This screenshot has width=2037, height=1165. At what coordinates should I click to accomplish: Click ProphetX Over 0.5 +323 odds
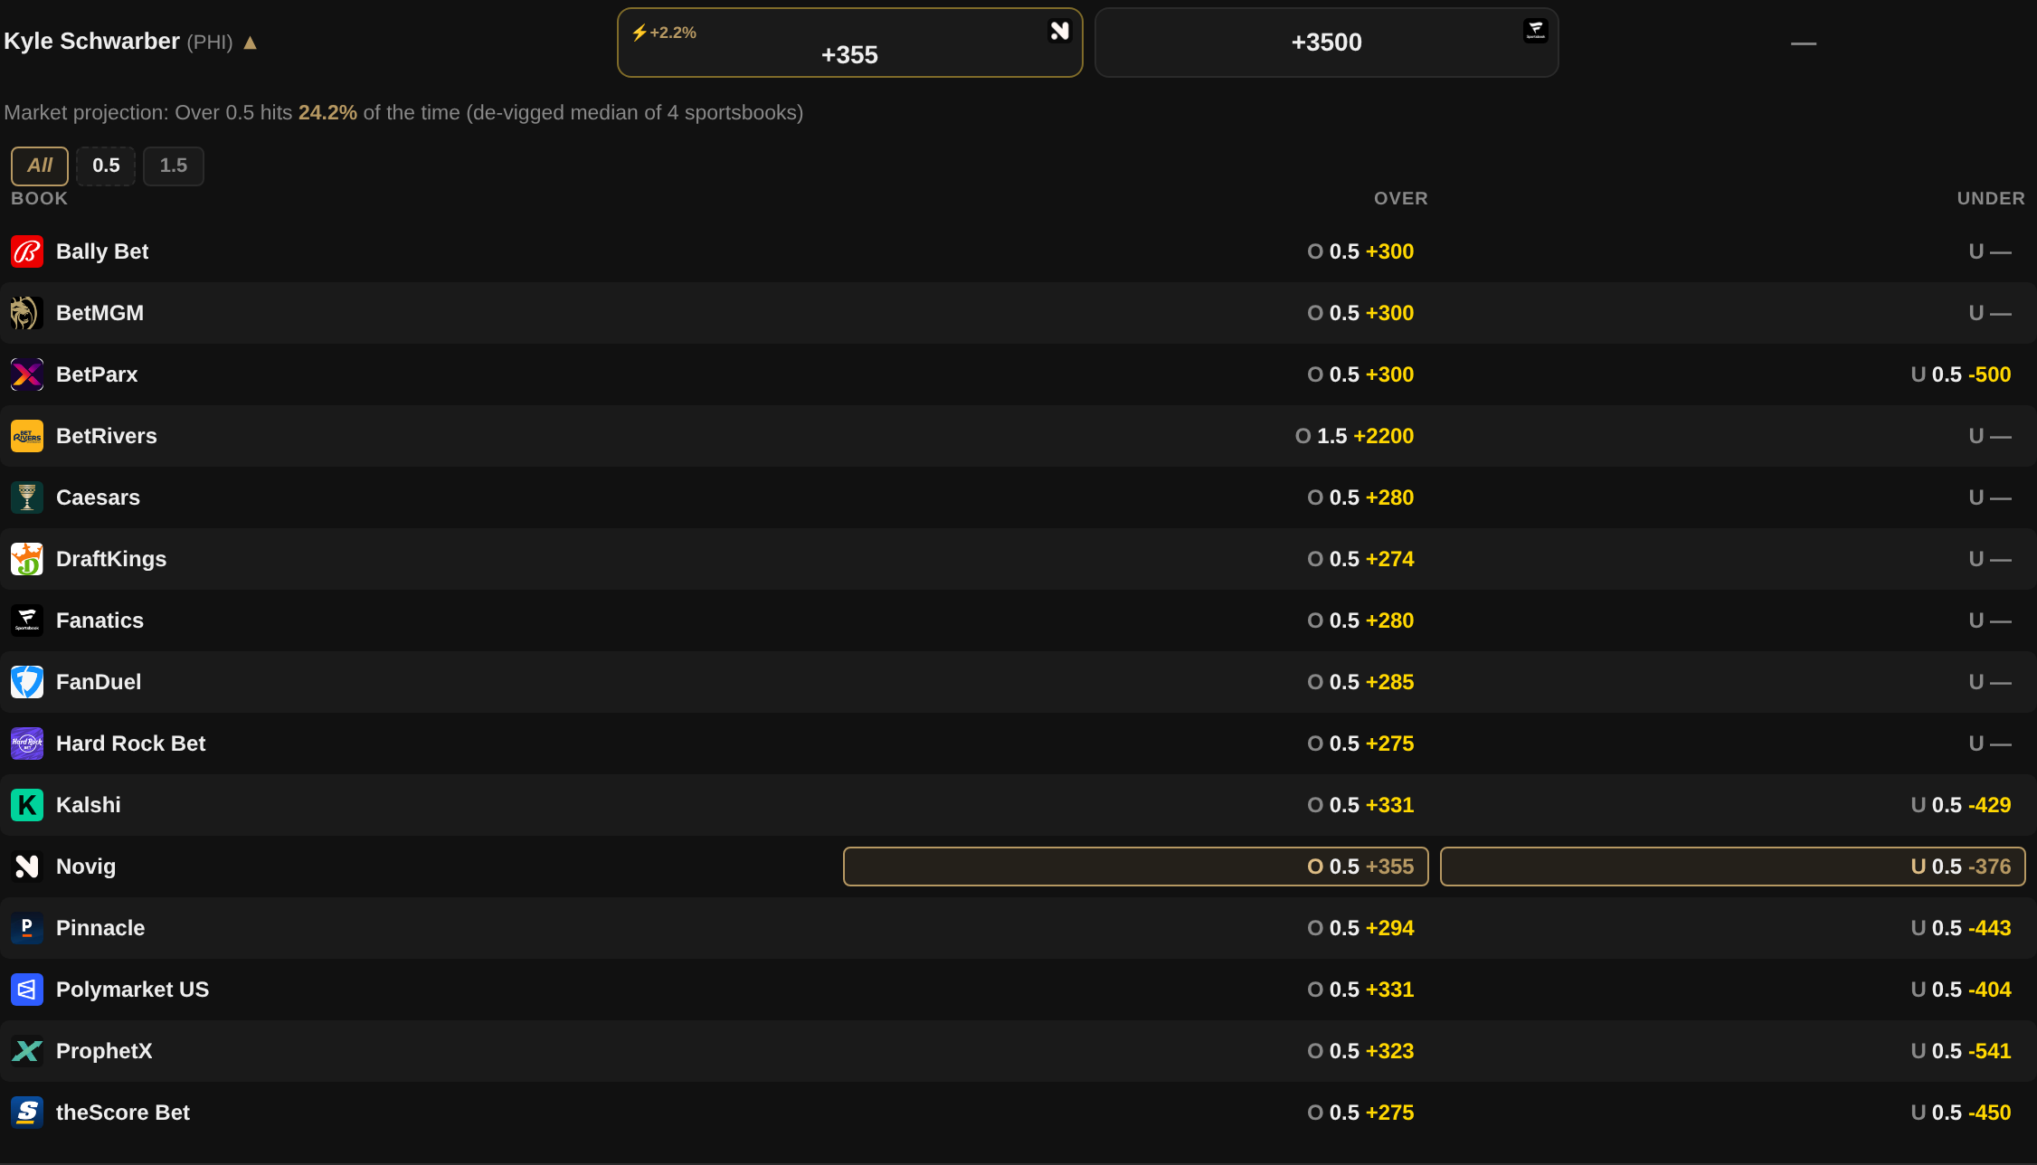[1360, 1051]
